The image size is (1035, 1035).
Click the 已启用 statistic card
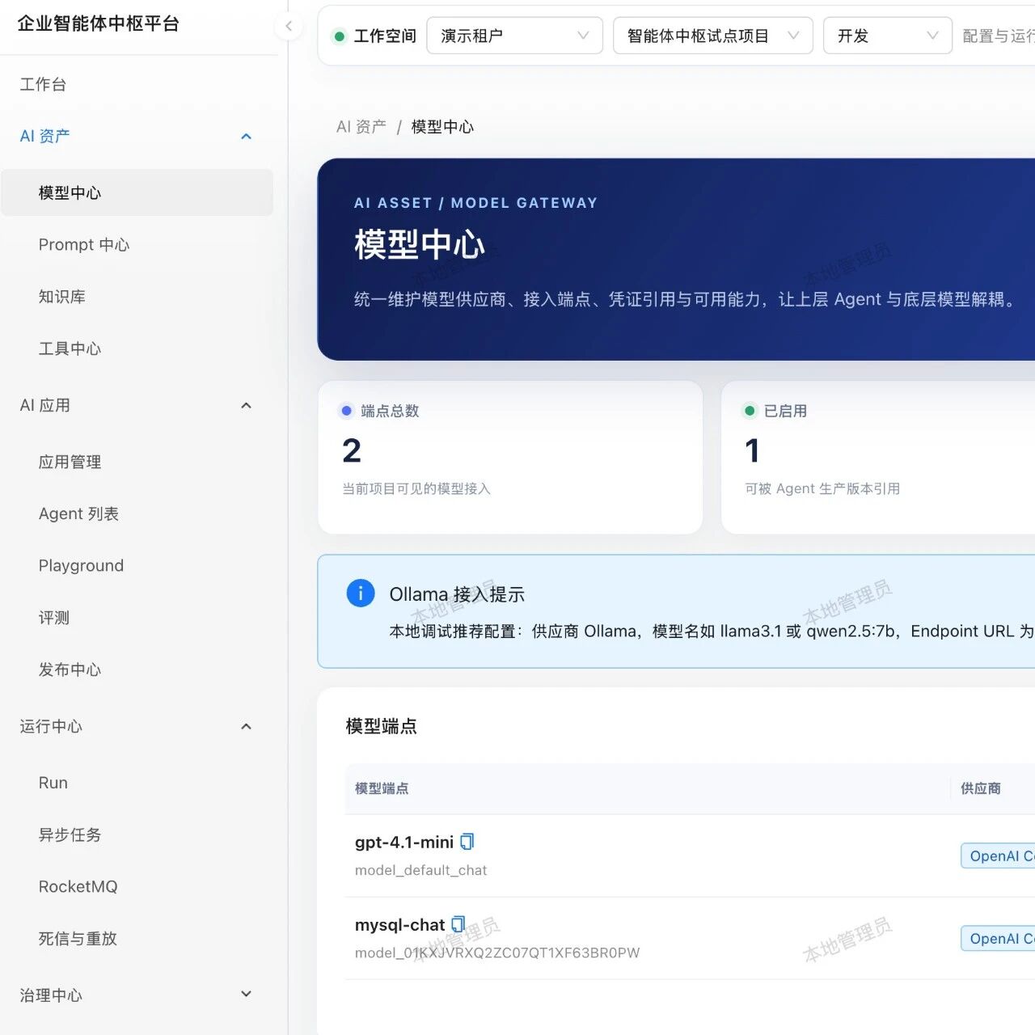(878, 457)
